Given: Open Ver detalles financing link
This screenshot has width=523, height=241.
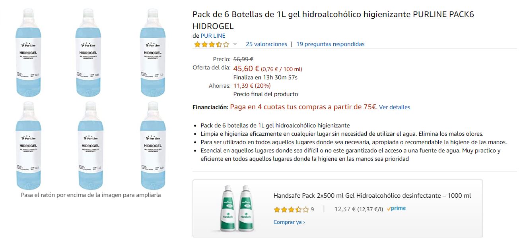Looking at the screenshot, I should click(395, 107).
